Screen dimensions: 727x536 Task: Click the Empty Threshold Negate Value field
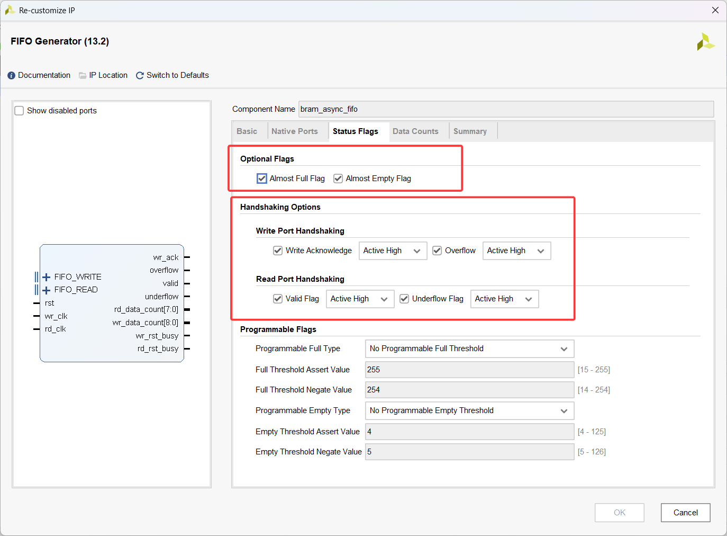click(470, 452)
